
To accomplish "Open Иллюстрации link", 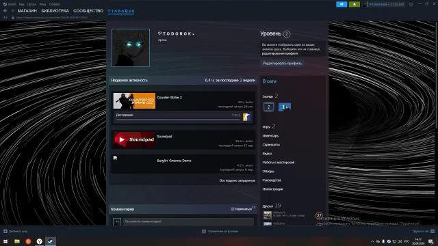I will [x=272, y=189].
